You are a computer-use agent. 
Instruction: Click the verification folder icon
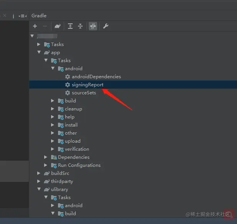tap(61, 149)
